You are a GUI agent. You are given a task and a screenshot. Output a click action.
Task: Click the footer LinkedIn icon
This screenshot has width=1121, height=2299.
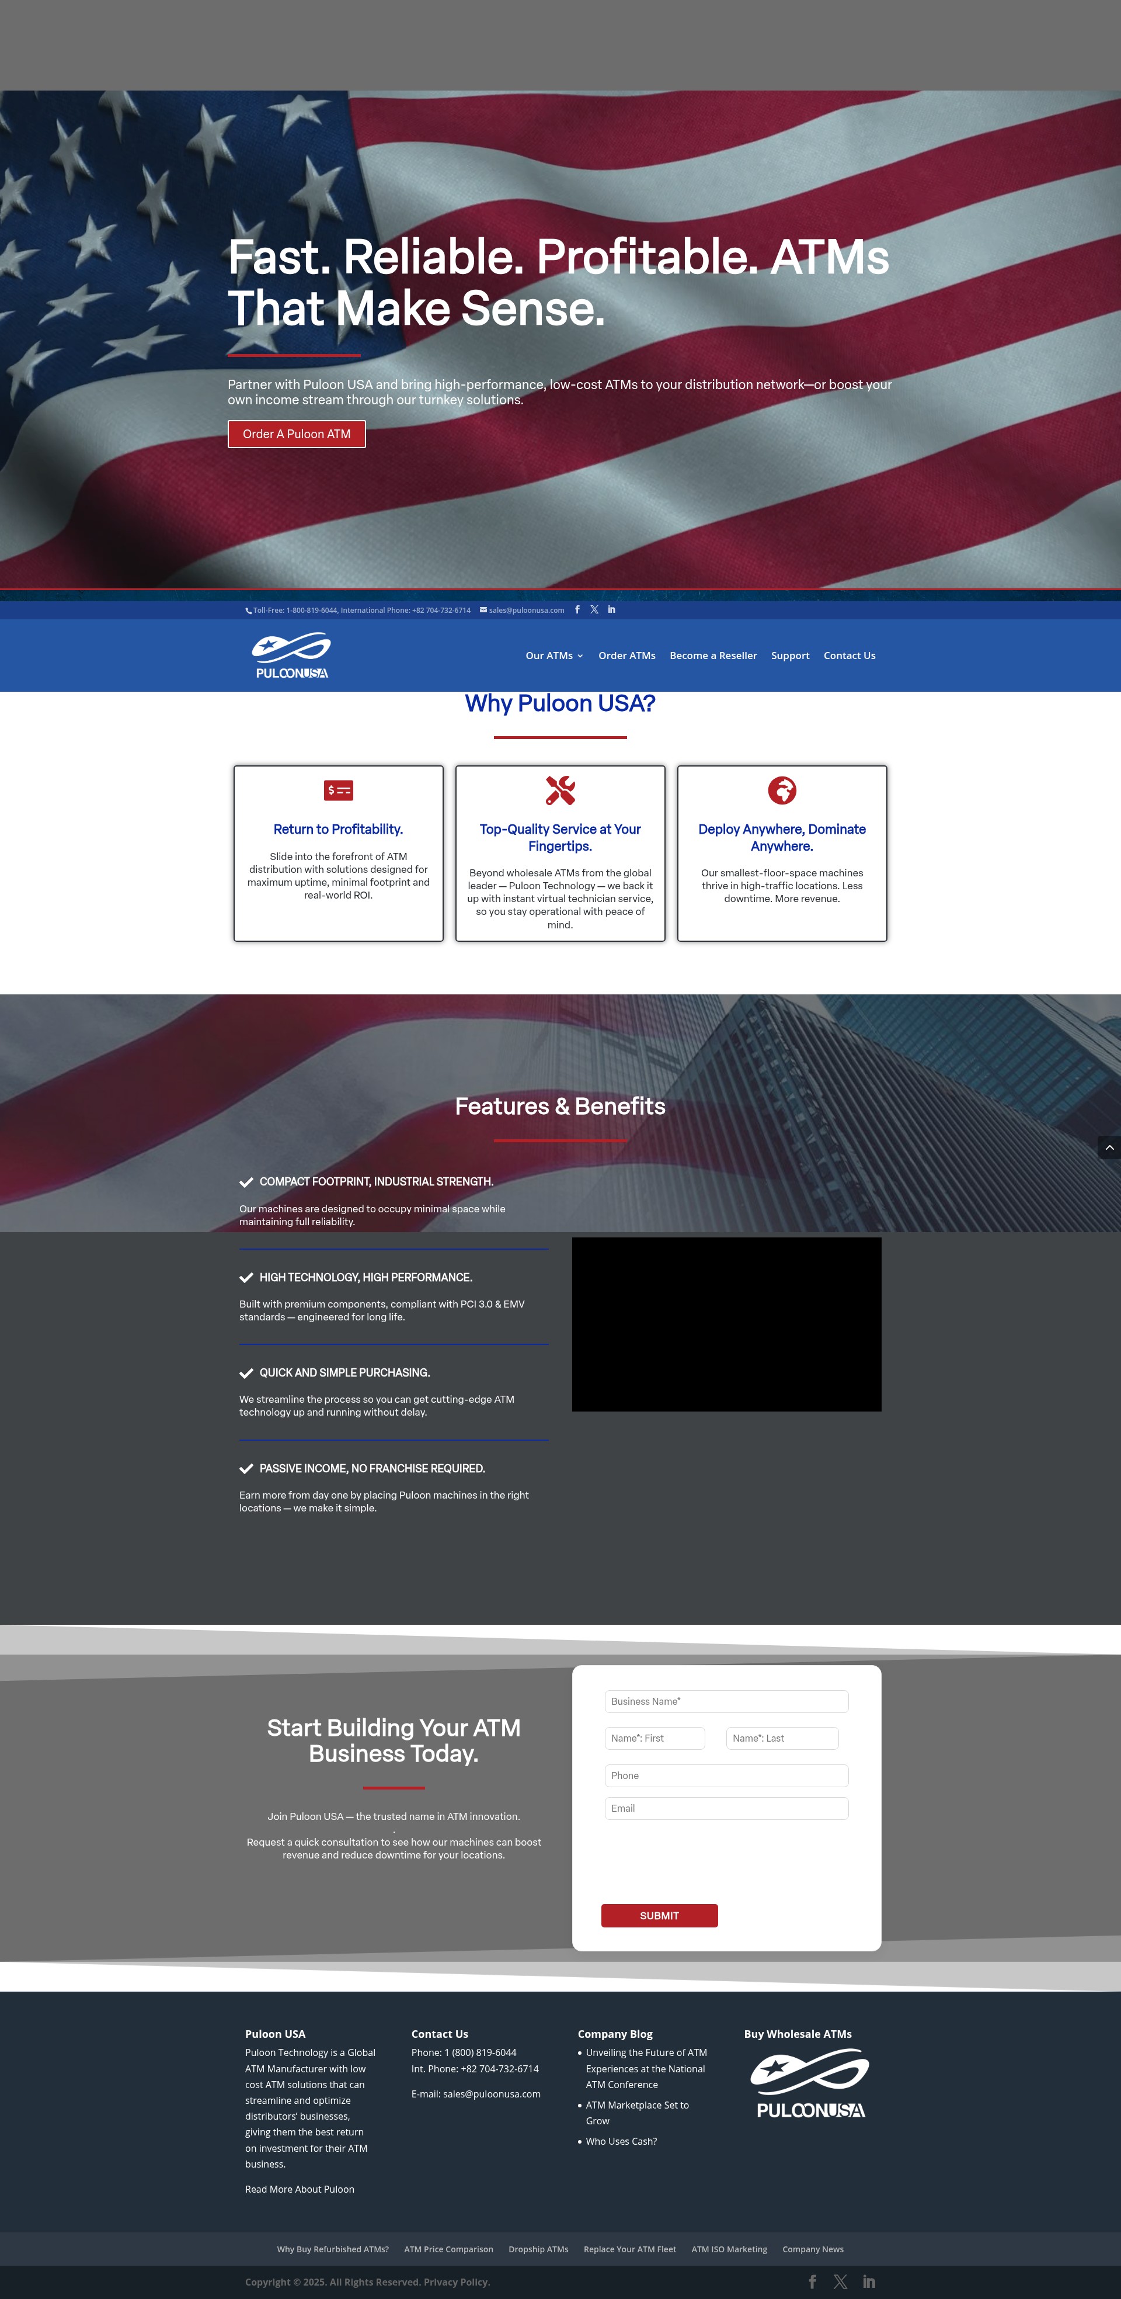[869, 2281]
